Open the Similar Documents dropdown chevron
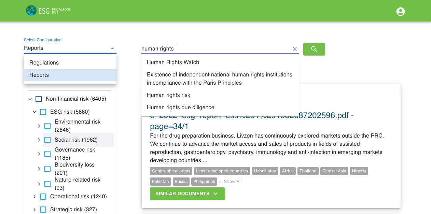 pos(216,194)
